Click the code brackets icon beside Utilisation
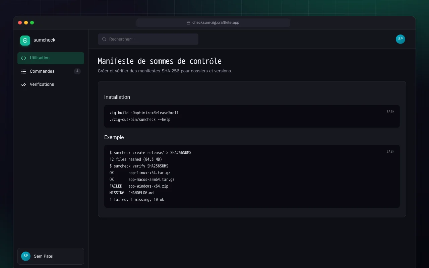Image resolution: width=429 pixels, height=268 pixels. 23,58
